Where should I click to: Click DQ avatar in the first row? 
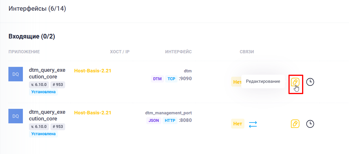(16, 74)
